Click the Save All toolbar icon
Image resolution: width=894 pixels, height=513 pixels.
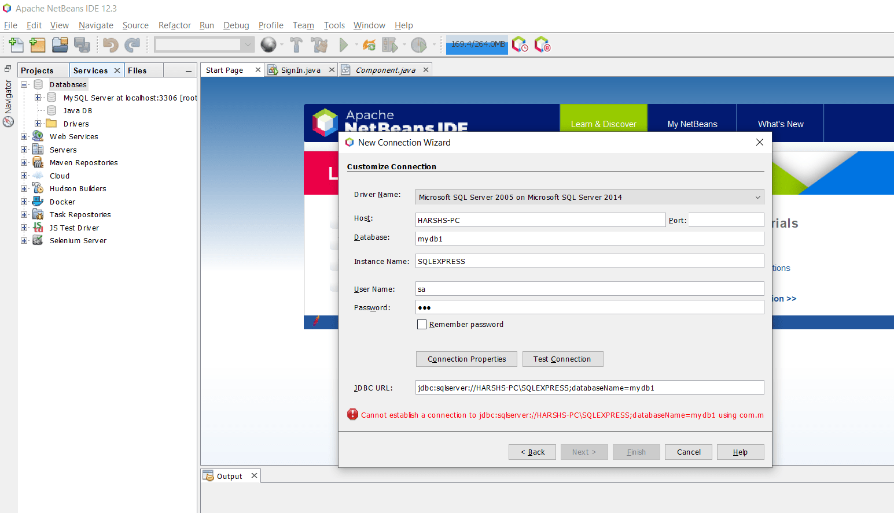pyautogui.click(x=82, y=44)
